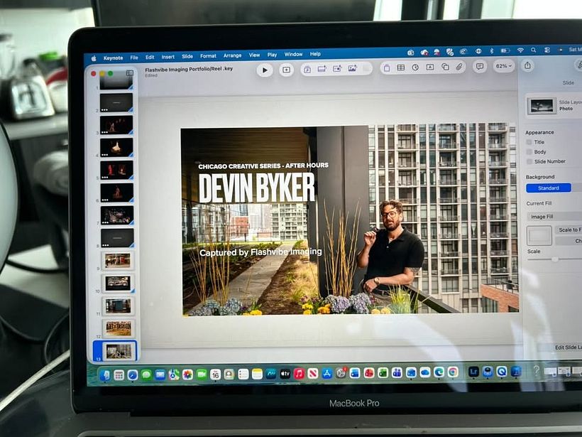
Task: Select slide 9 thumbnail in navigator
Action: 118,261
